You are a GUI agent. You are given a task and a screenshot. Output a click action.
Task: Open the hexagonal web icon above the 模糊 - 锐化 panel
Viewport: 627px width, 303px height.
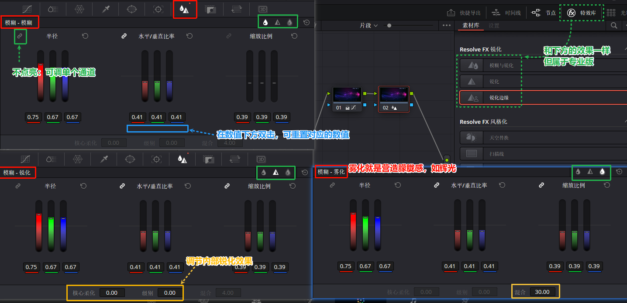click(x=78, y=159)
